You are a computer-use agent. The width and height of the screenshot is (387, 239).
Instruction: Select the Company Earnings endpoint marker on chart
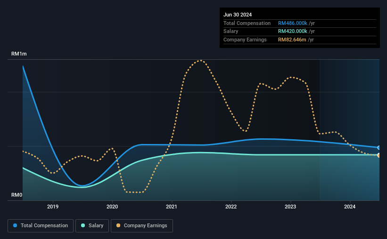click(379, 155)
